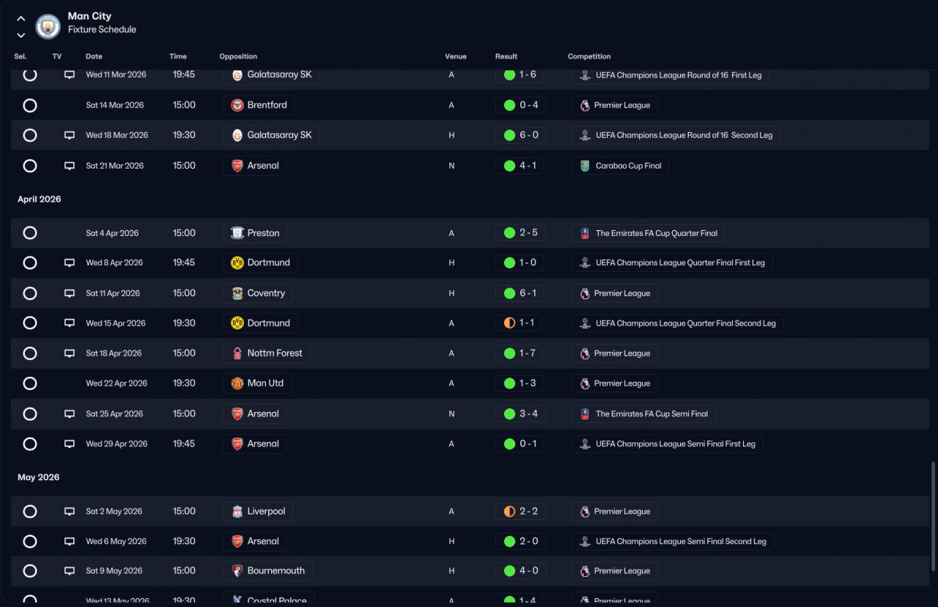Sort fixtures by Date column header
This screenshot has height=607, width=938.
pyautogui.click(x=94, y=56)
